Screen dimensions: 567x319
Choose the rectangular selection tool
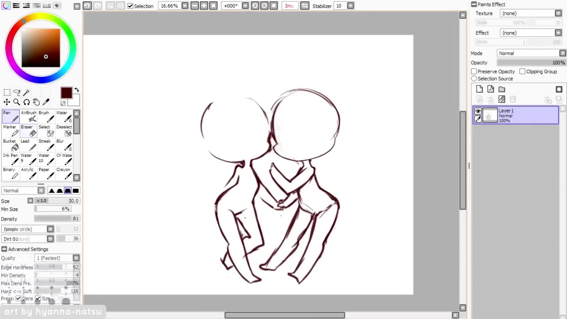[x=7, y=92]
